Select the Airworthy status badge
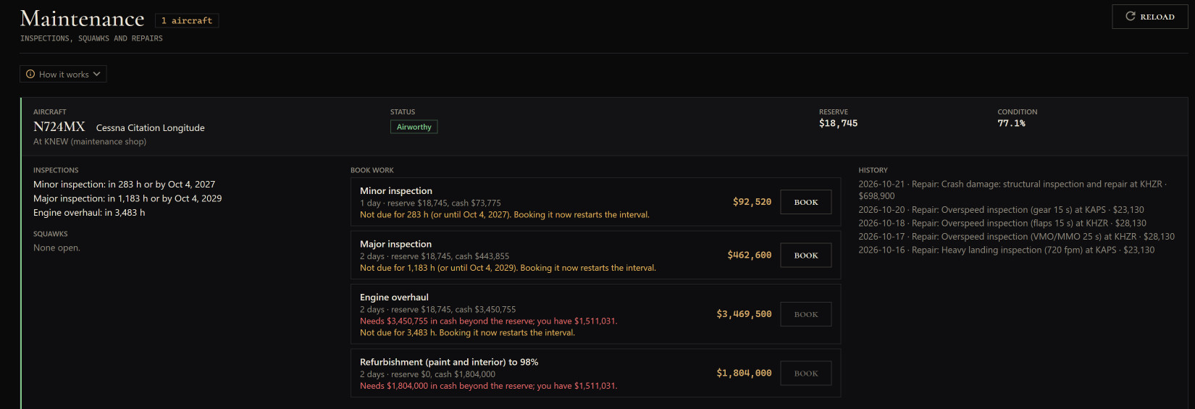The width and height of the screenshot is (1195, 409). coord(414,127)
